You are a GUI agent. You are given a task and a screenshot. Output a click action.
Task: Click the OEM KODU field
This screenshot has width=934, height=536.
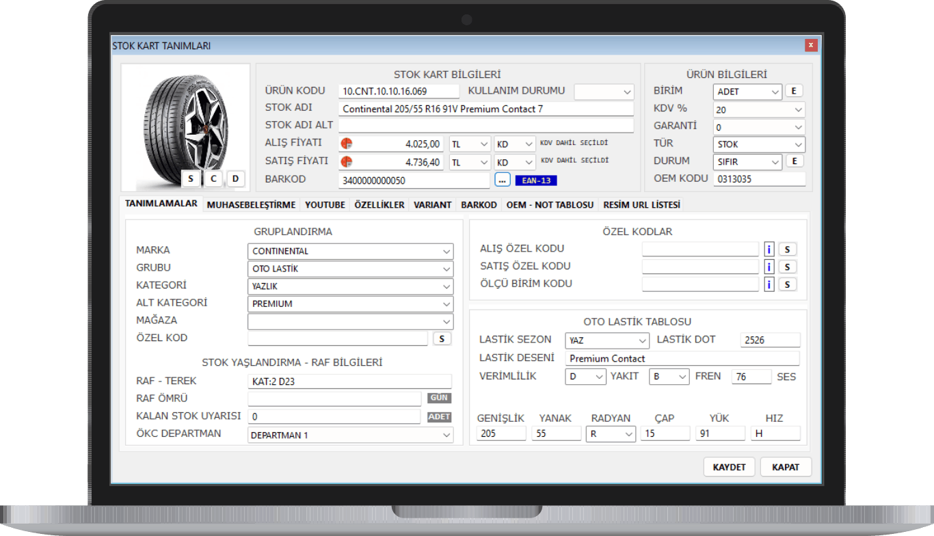pos(759,179)
